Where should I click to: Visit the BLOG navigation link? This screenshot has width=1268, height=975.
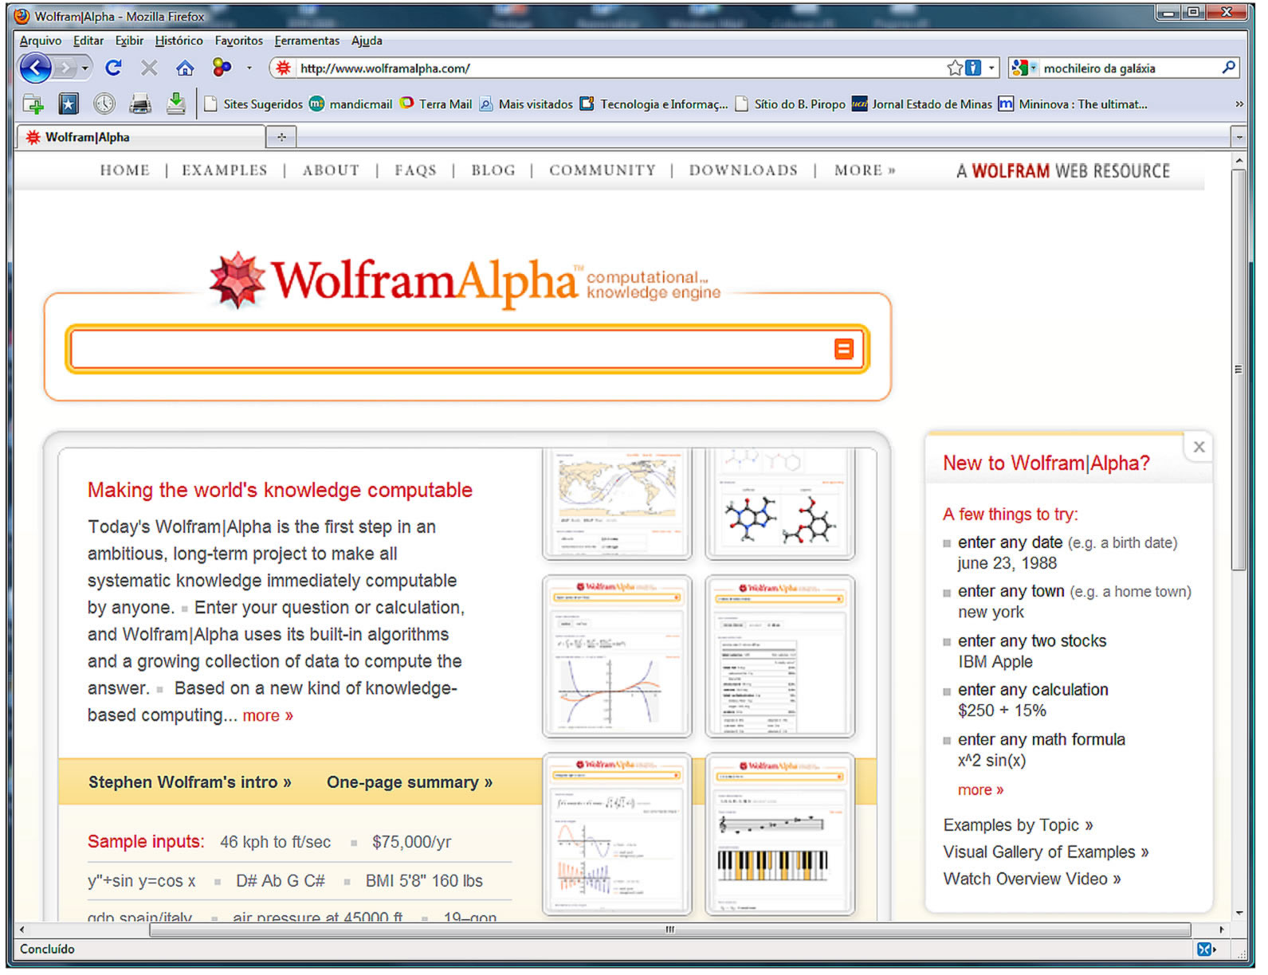(x=493, y=170)
